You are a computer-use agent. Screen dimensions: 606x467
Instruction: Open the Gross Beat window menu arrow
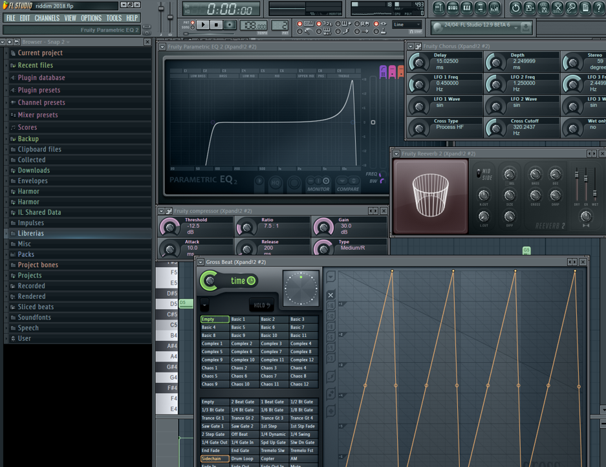tap(200, 262)
